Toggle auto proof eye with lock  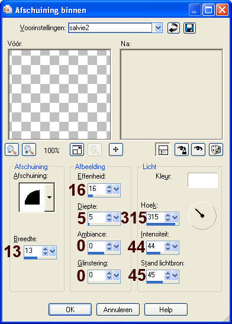(x=182, y=150)
